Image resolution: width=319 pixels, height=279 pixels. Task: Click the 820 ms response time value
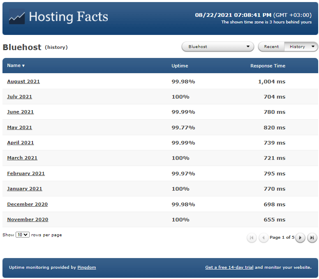275,127
